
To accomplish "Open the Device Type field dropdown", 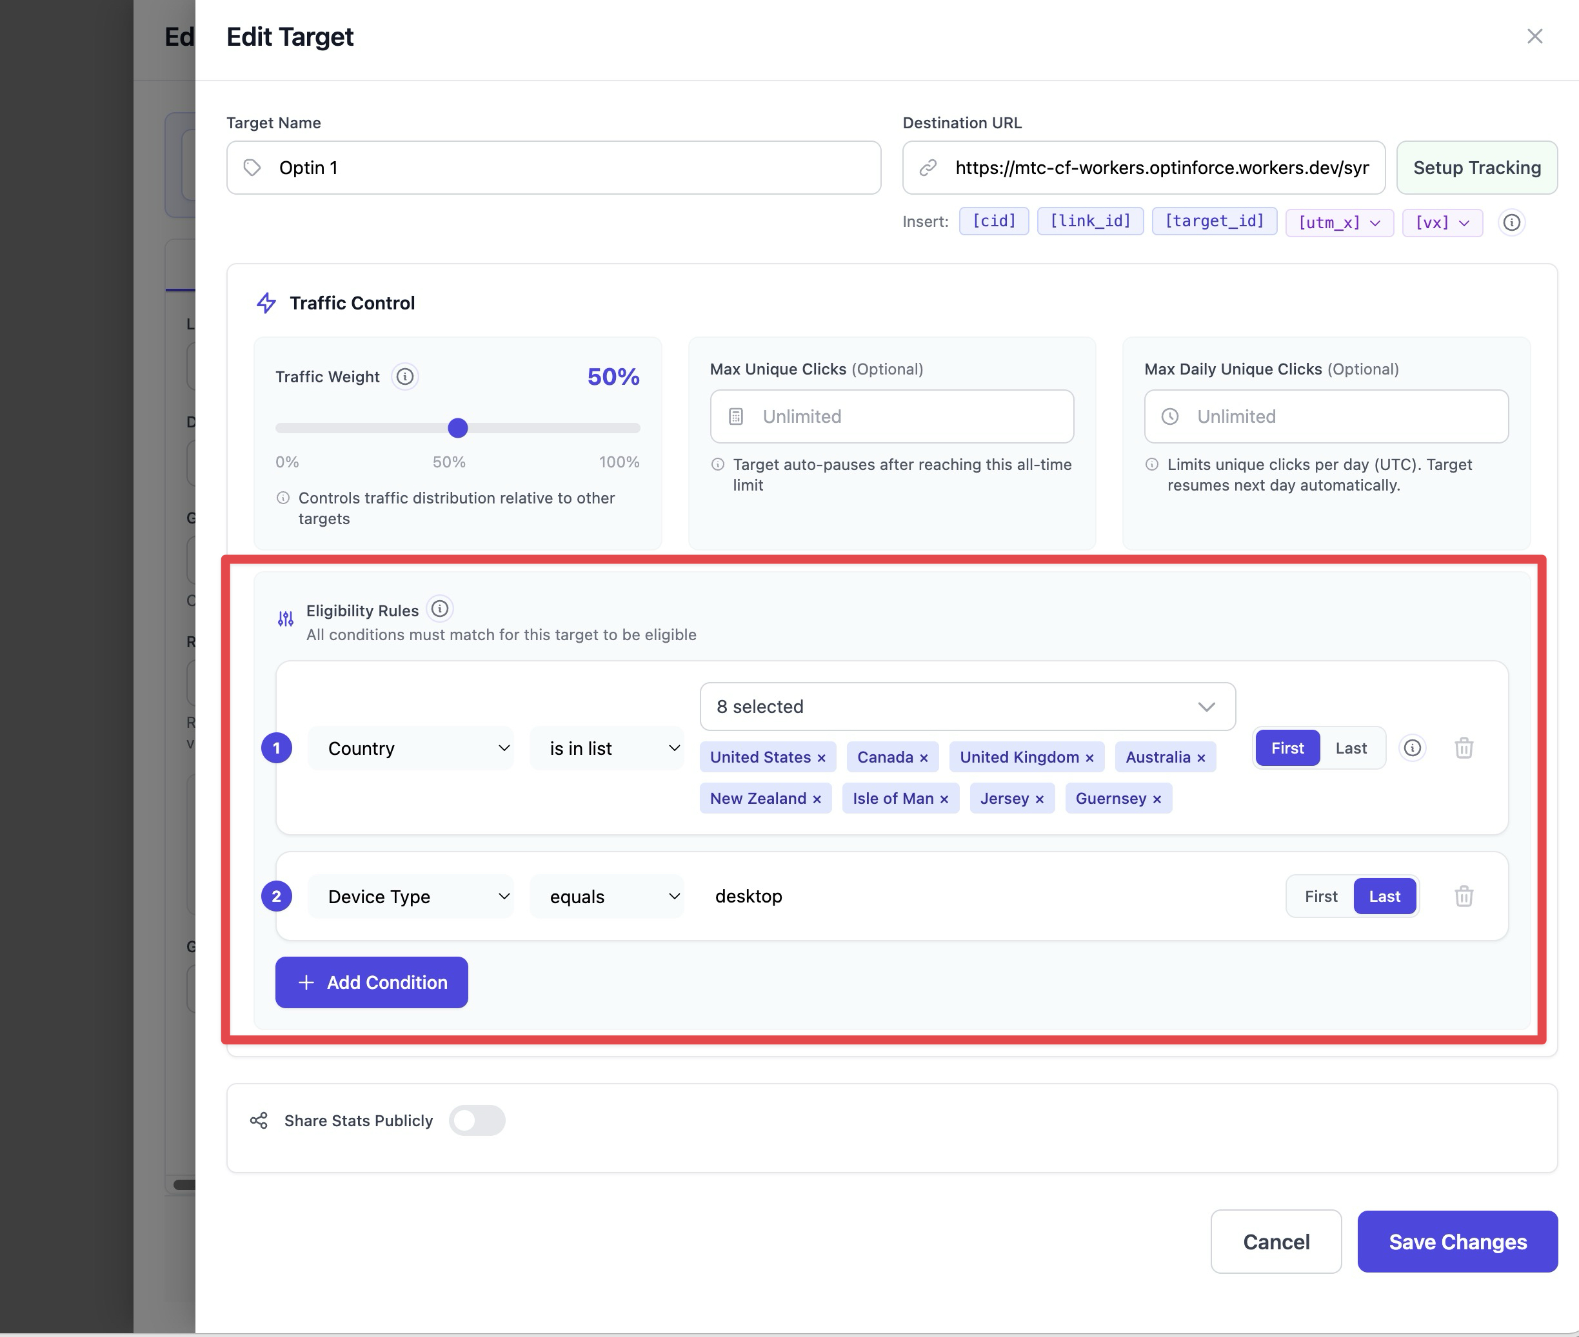I will [411, 896].
